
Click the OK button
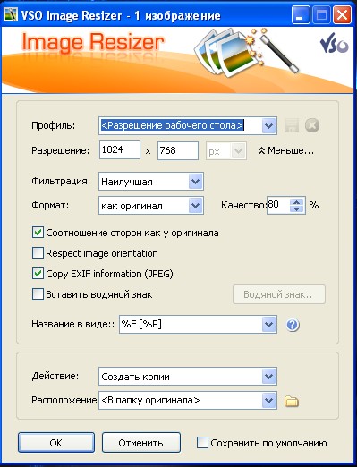(56, 443)
